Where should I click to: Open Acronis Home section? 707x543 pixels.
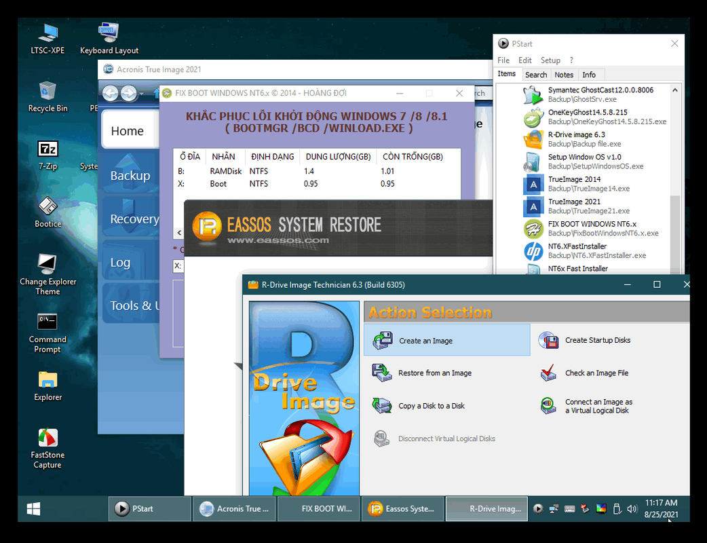[130, 131]
